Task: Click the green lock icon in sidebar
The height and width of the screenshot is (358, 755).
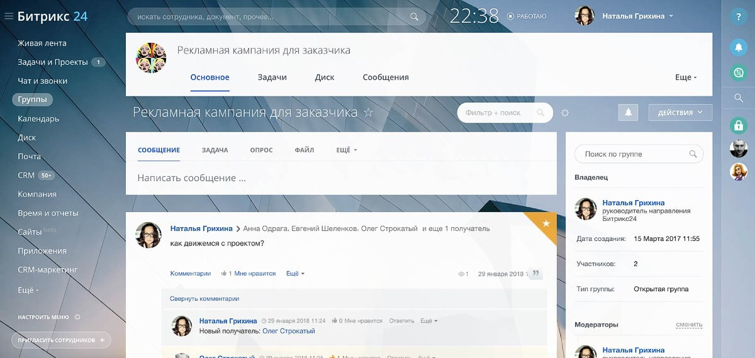Action: [x=738, y=125]
